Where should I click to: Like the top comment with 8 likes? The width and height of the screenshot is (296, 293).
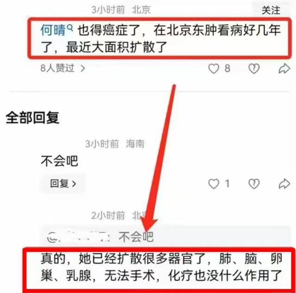point(214,69)
